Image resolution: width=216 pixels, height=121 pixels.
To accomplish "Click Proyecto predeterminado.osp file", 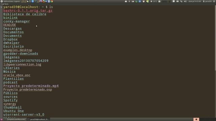I will coord(28,89).
